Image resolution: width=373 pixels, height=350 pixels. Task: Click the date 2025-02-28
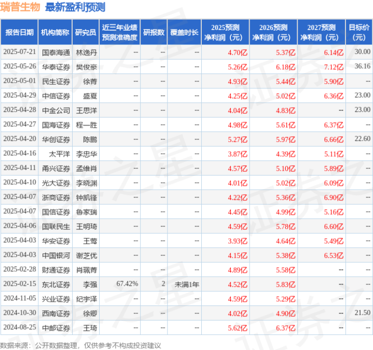tap(20, 269)
